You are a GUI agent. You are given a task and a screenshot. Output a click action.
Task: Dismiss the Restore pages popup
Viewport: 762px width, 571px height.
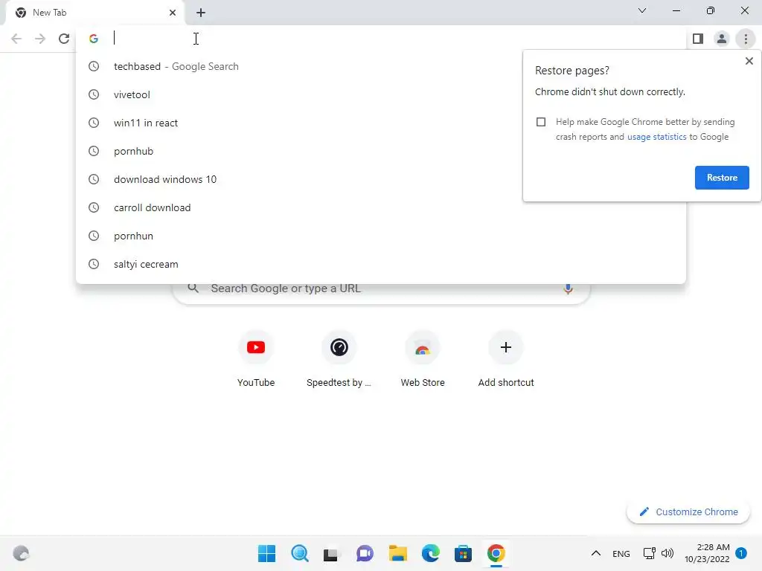click(749, 61)
